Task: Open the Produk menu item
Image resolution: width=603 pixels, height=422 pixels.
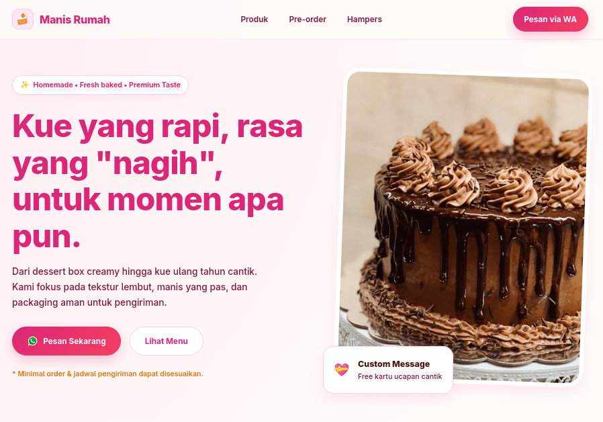Action: pos(254,19)
